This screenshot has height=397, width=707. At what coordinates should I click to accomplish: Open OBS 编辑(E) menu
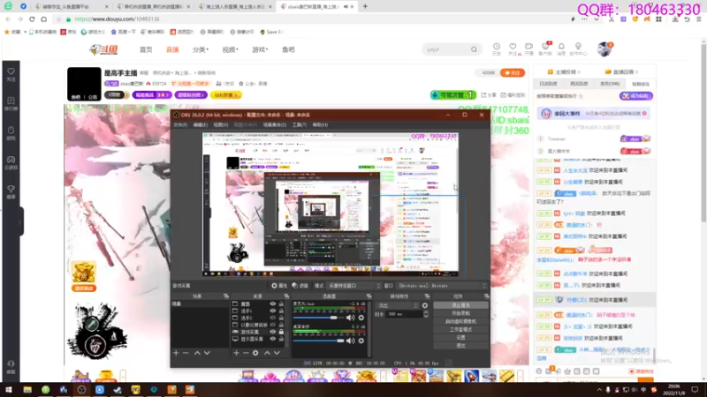click(201, 124)
